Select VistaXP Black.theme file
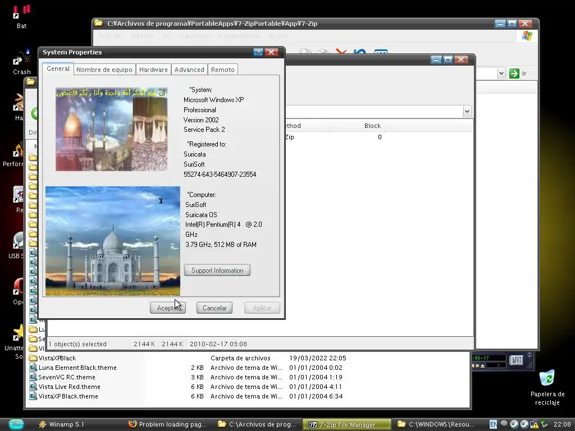This screenshot has width=575, height=431. [68, 396]
